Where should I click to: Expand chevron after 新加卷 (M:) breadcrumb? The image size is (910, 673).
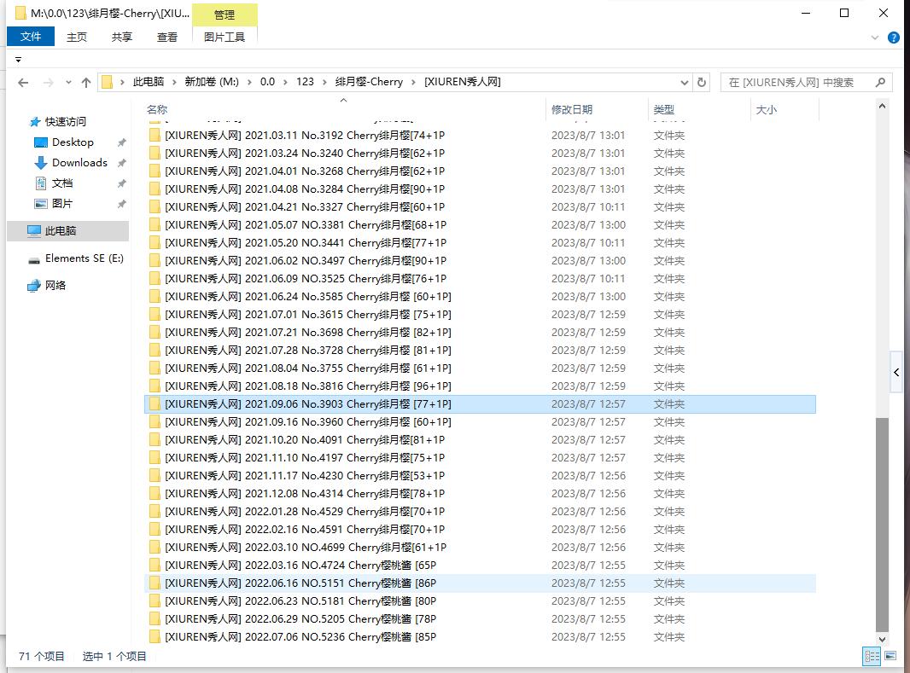[x=249, y=83]
